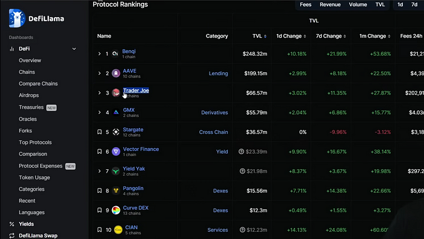
Task: Sort by TVL column arrows
Action: click(265, 36)
